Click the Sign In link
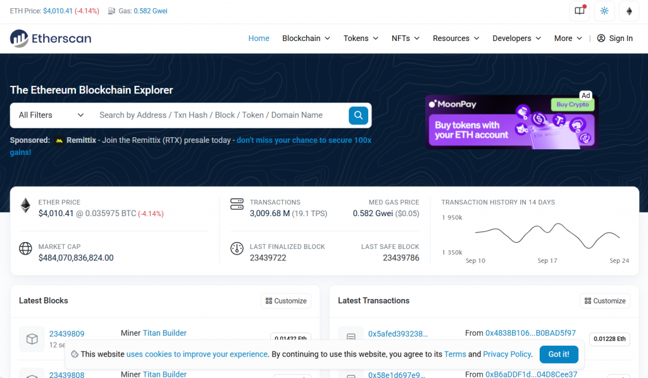This screenshot has width=648, height=378. (x=615, y=39)
